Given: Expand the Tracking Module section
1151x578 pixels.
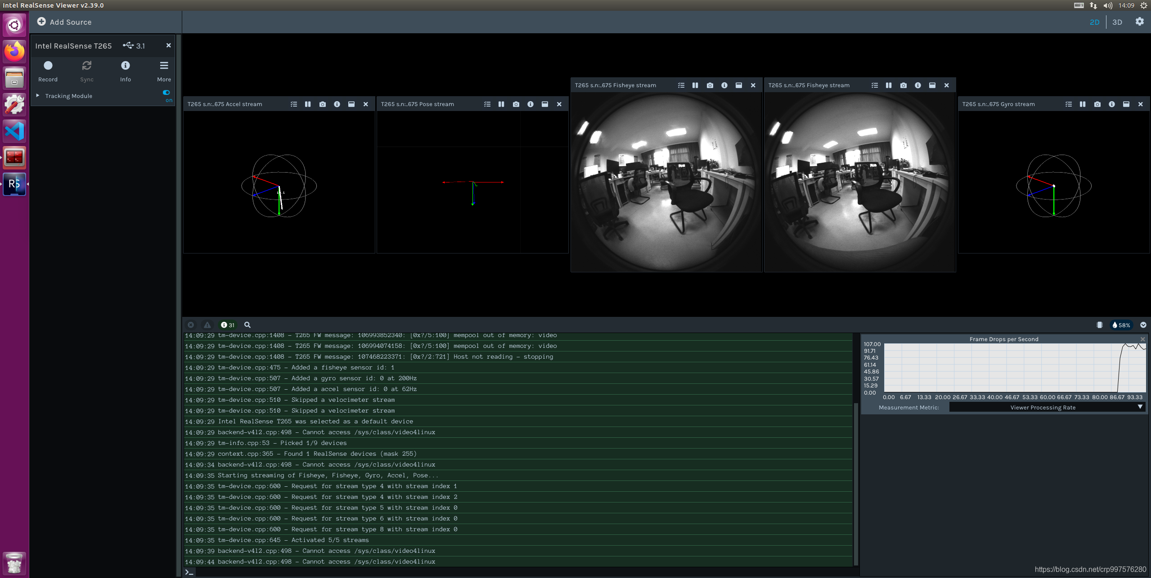Looking at the screenshot, I should click(38, 96).
